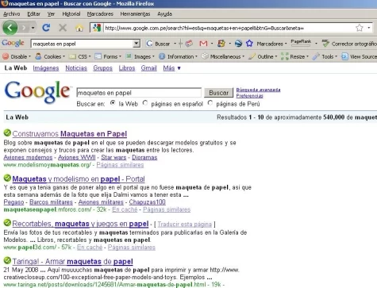Click green check icon beside Taringa result
The height and width of the screenshot is (288, 377).
coord(7,260)
